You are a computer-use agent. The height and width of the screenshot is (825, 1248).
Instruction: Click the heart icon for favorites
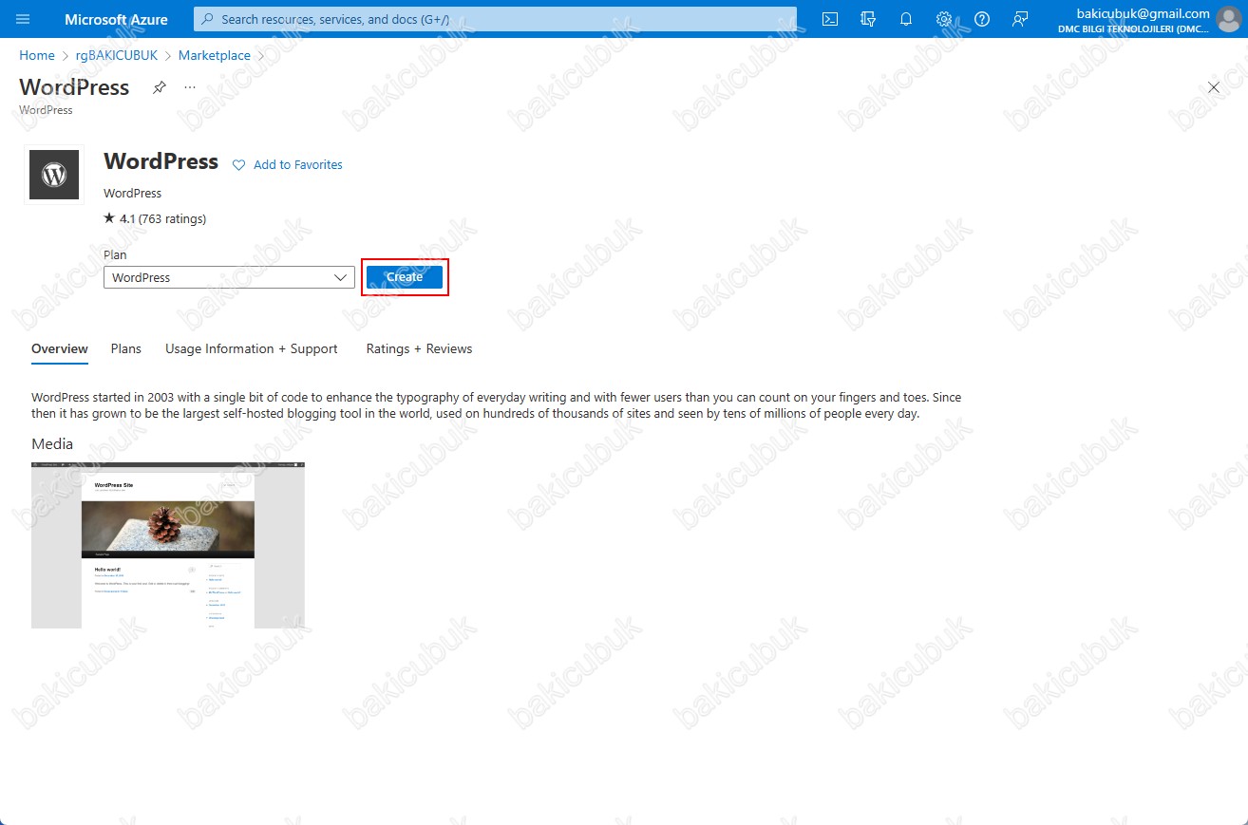point(239,165)
